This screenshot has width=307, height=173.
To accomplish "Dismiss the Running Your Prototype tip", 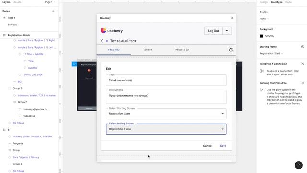I will click(303, 83).
